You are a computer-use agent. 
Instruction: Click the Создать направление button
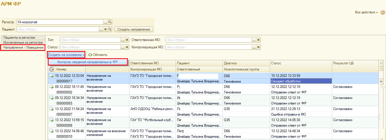(x=134, y=29)
